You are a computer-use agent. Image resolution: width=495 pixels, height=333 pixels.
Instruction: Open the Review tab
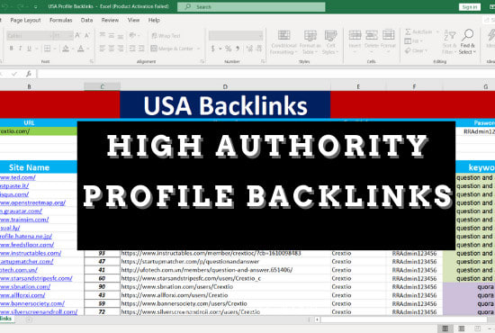click(x=110, y=20)
